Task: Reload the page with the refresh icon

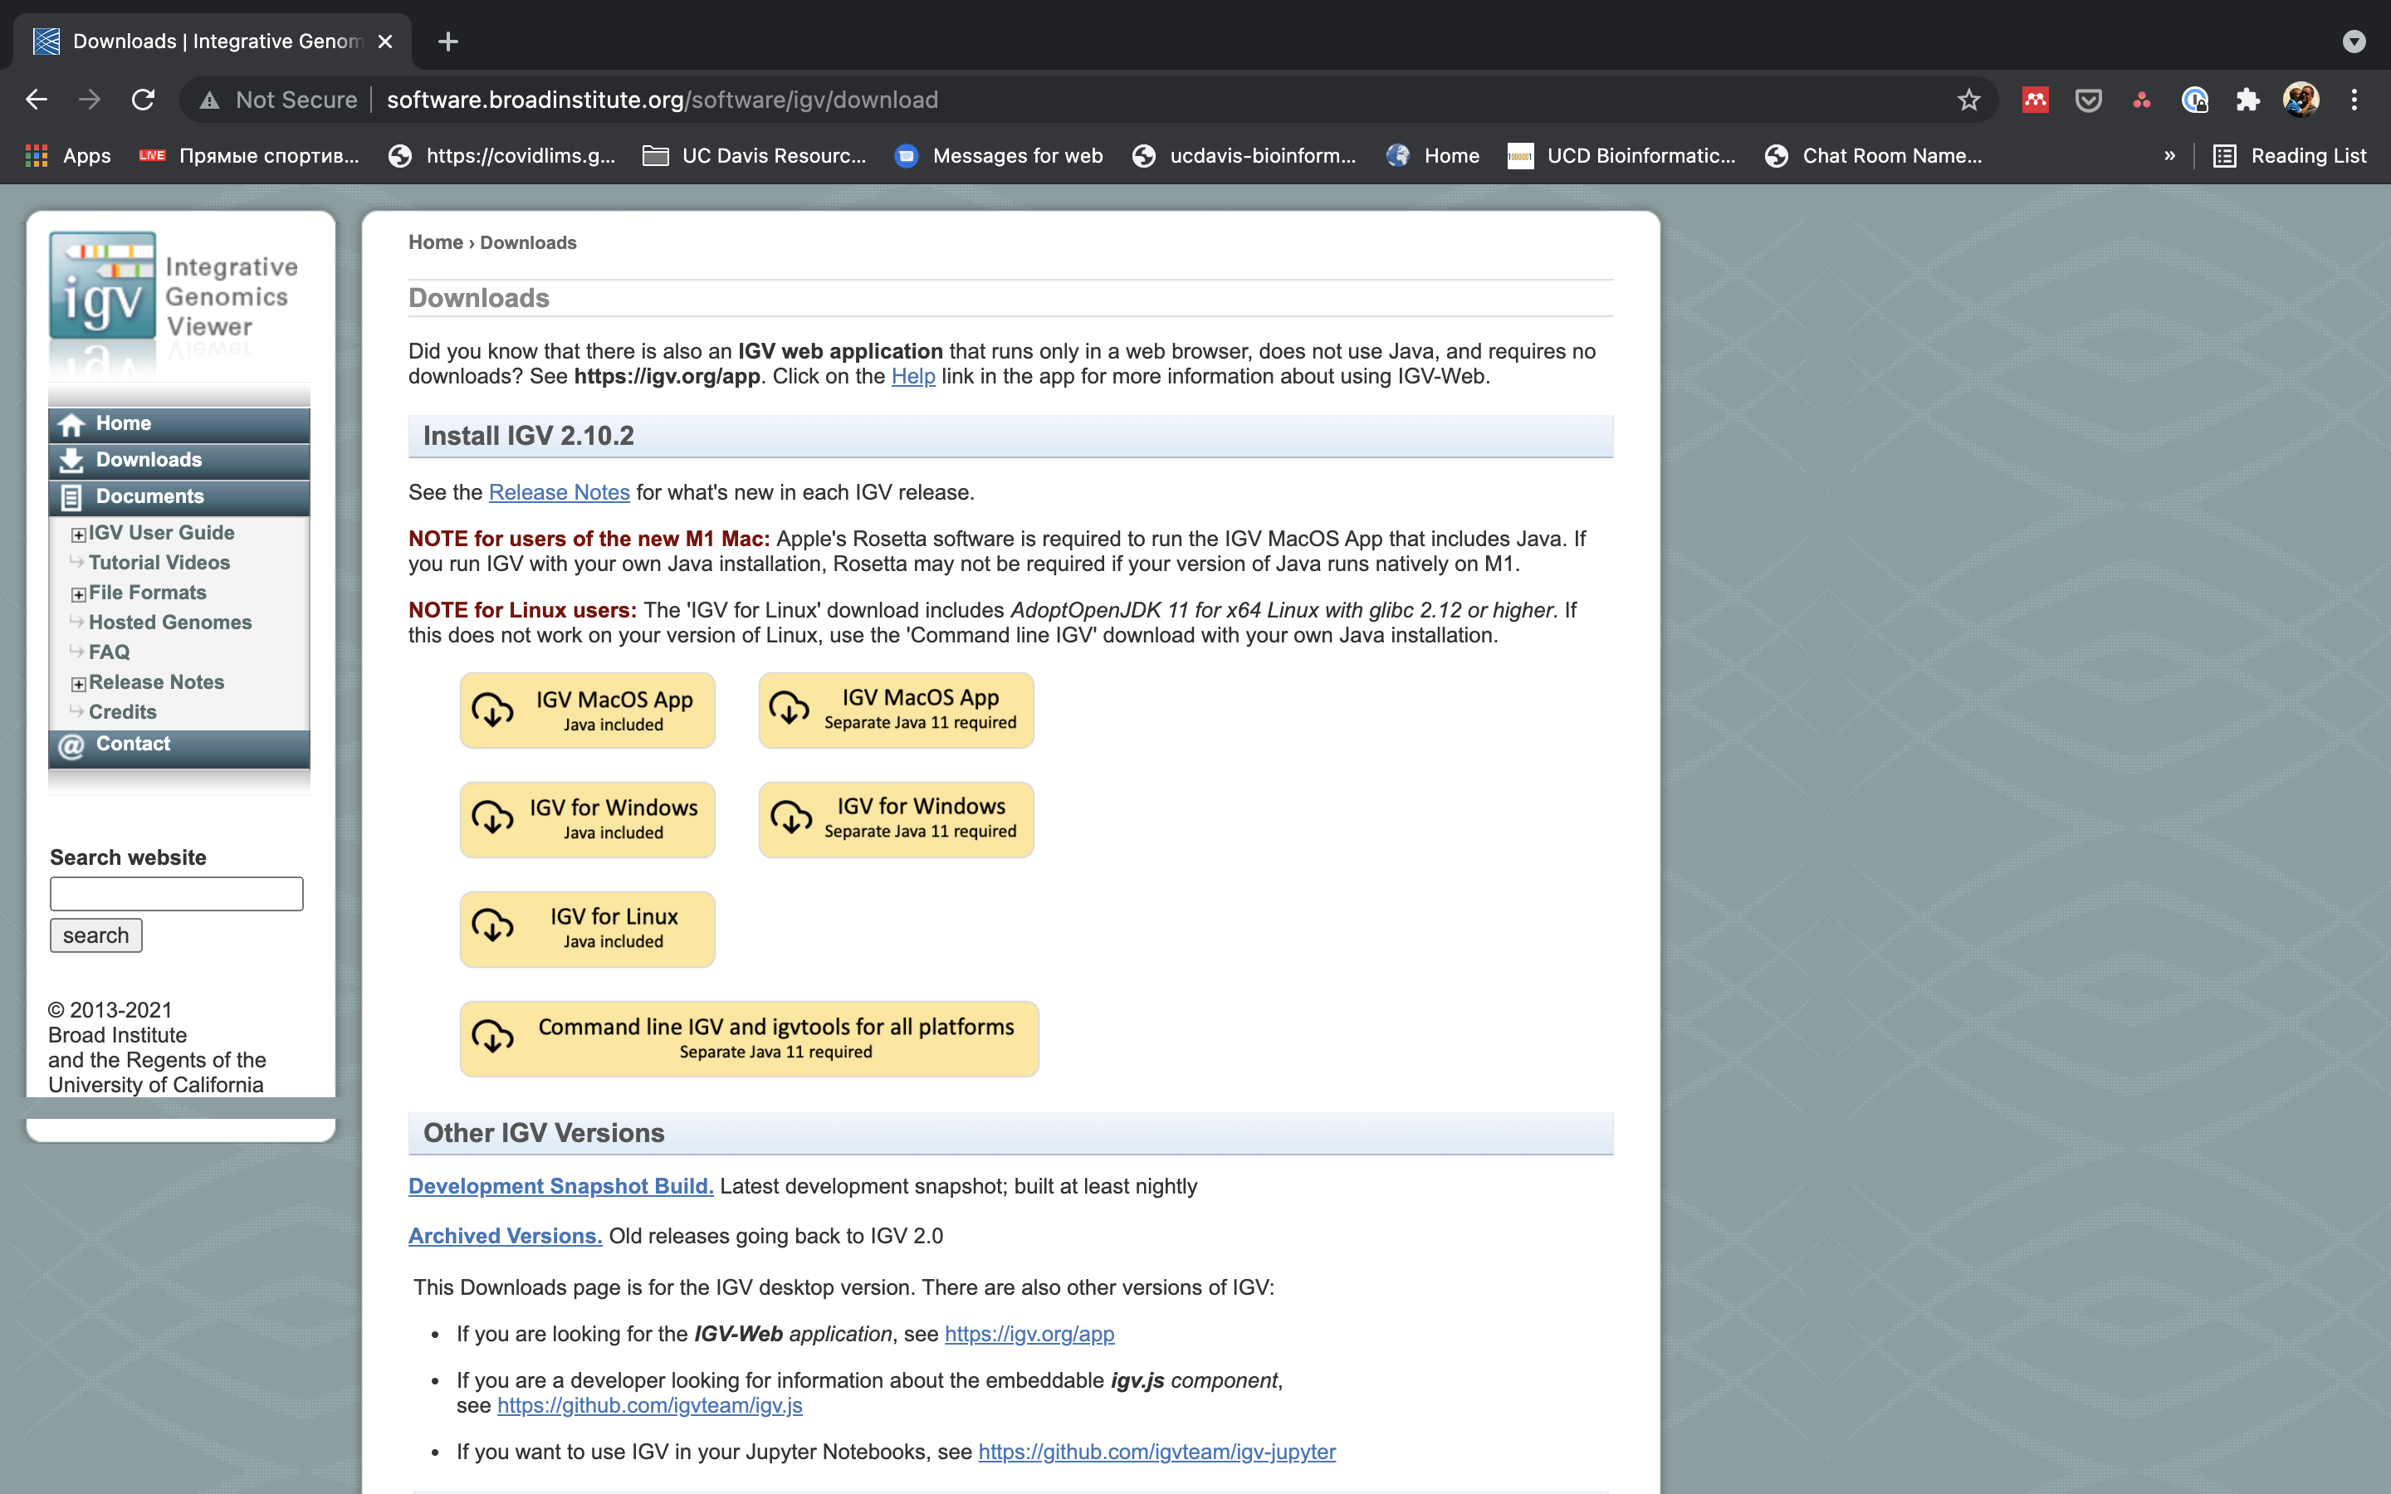Action: click(x=144, y=100)
